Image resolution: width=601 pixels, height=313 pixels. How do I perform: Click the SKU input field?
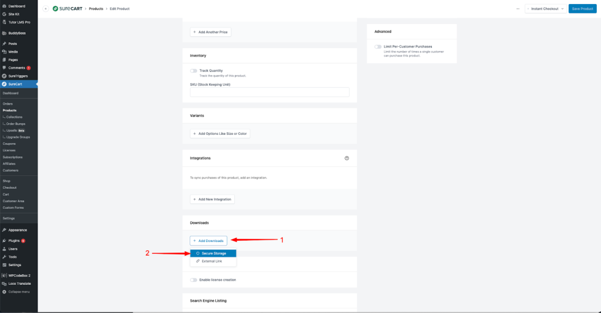coord(269,92)
